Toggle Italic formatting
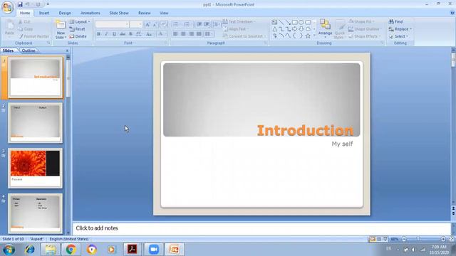456x256 pixels. [106, 34]
